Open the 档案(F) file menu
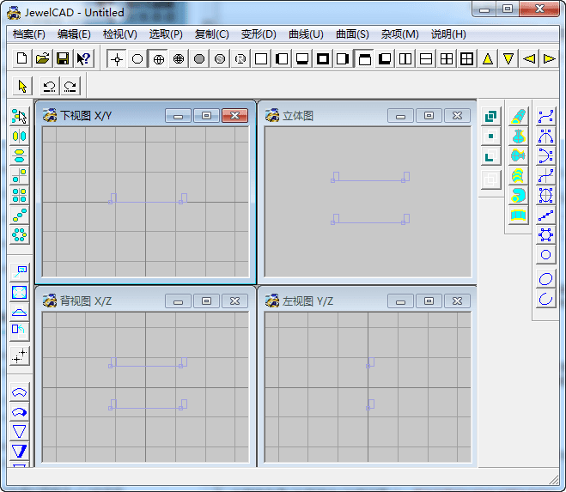The width and height of the screenshot is (566, 492). (x=29, y=34)
